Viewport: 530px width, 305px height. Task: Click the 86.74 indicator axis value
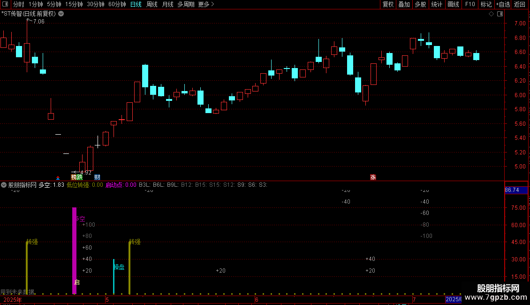click(512, 190)
